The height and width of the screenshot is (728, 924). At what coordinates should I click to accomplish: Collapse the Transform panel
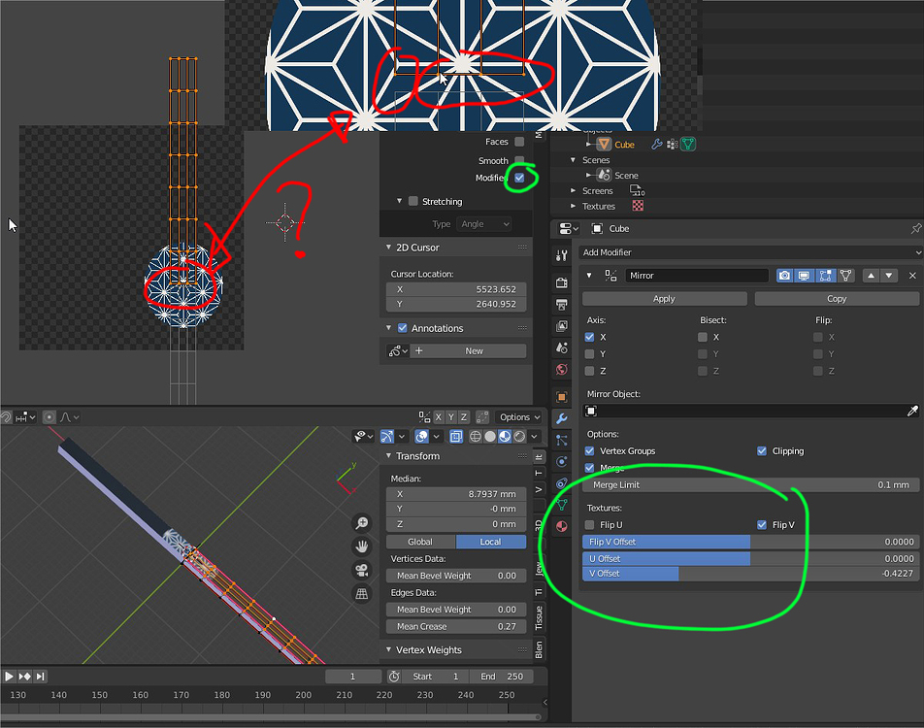click(x=388, y=455)
